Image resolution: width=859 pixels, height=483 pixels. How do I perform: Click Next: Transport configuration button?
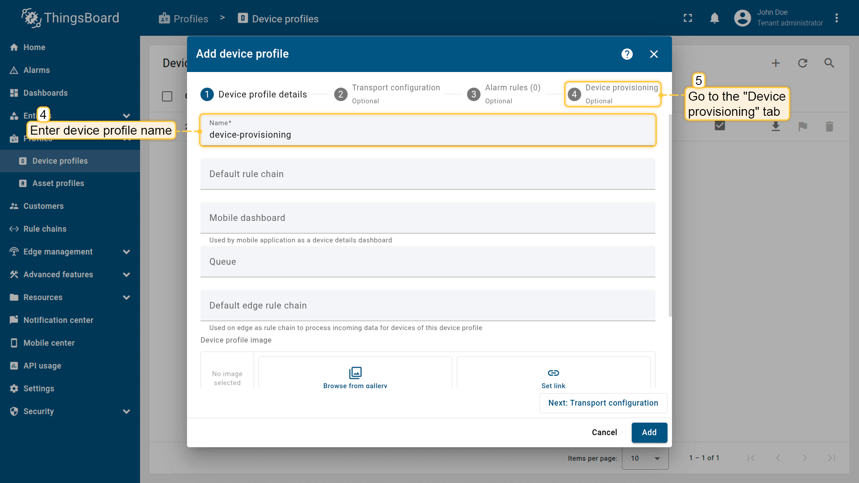point(603,403)
